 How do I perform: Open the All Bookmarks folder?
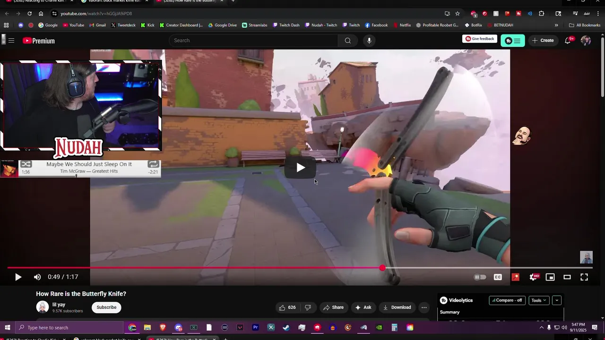[585, 25]
